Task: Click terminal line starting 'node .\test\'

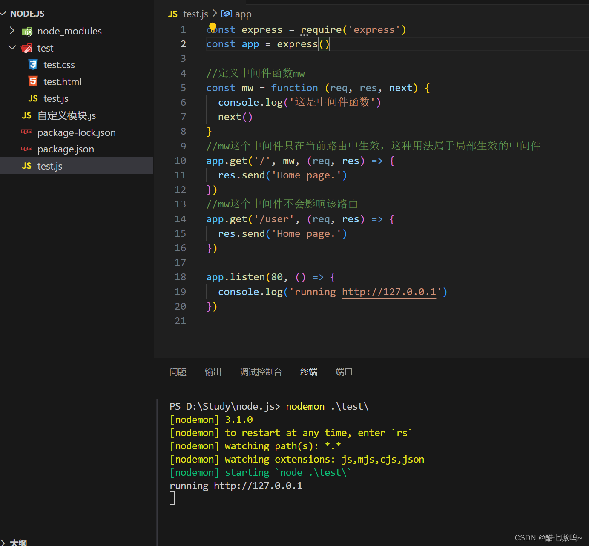Action: click(x=260, y=472)
